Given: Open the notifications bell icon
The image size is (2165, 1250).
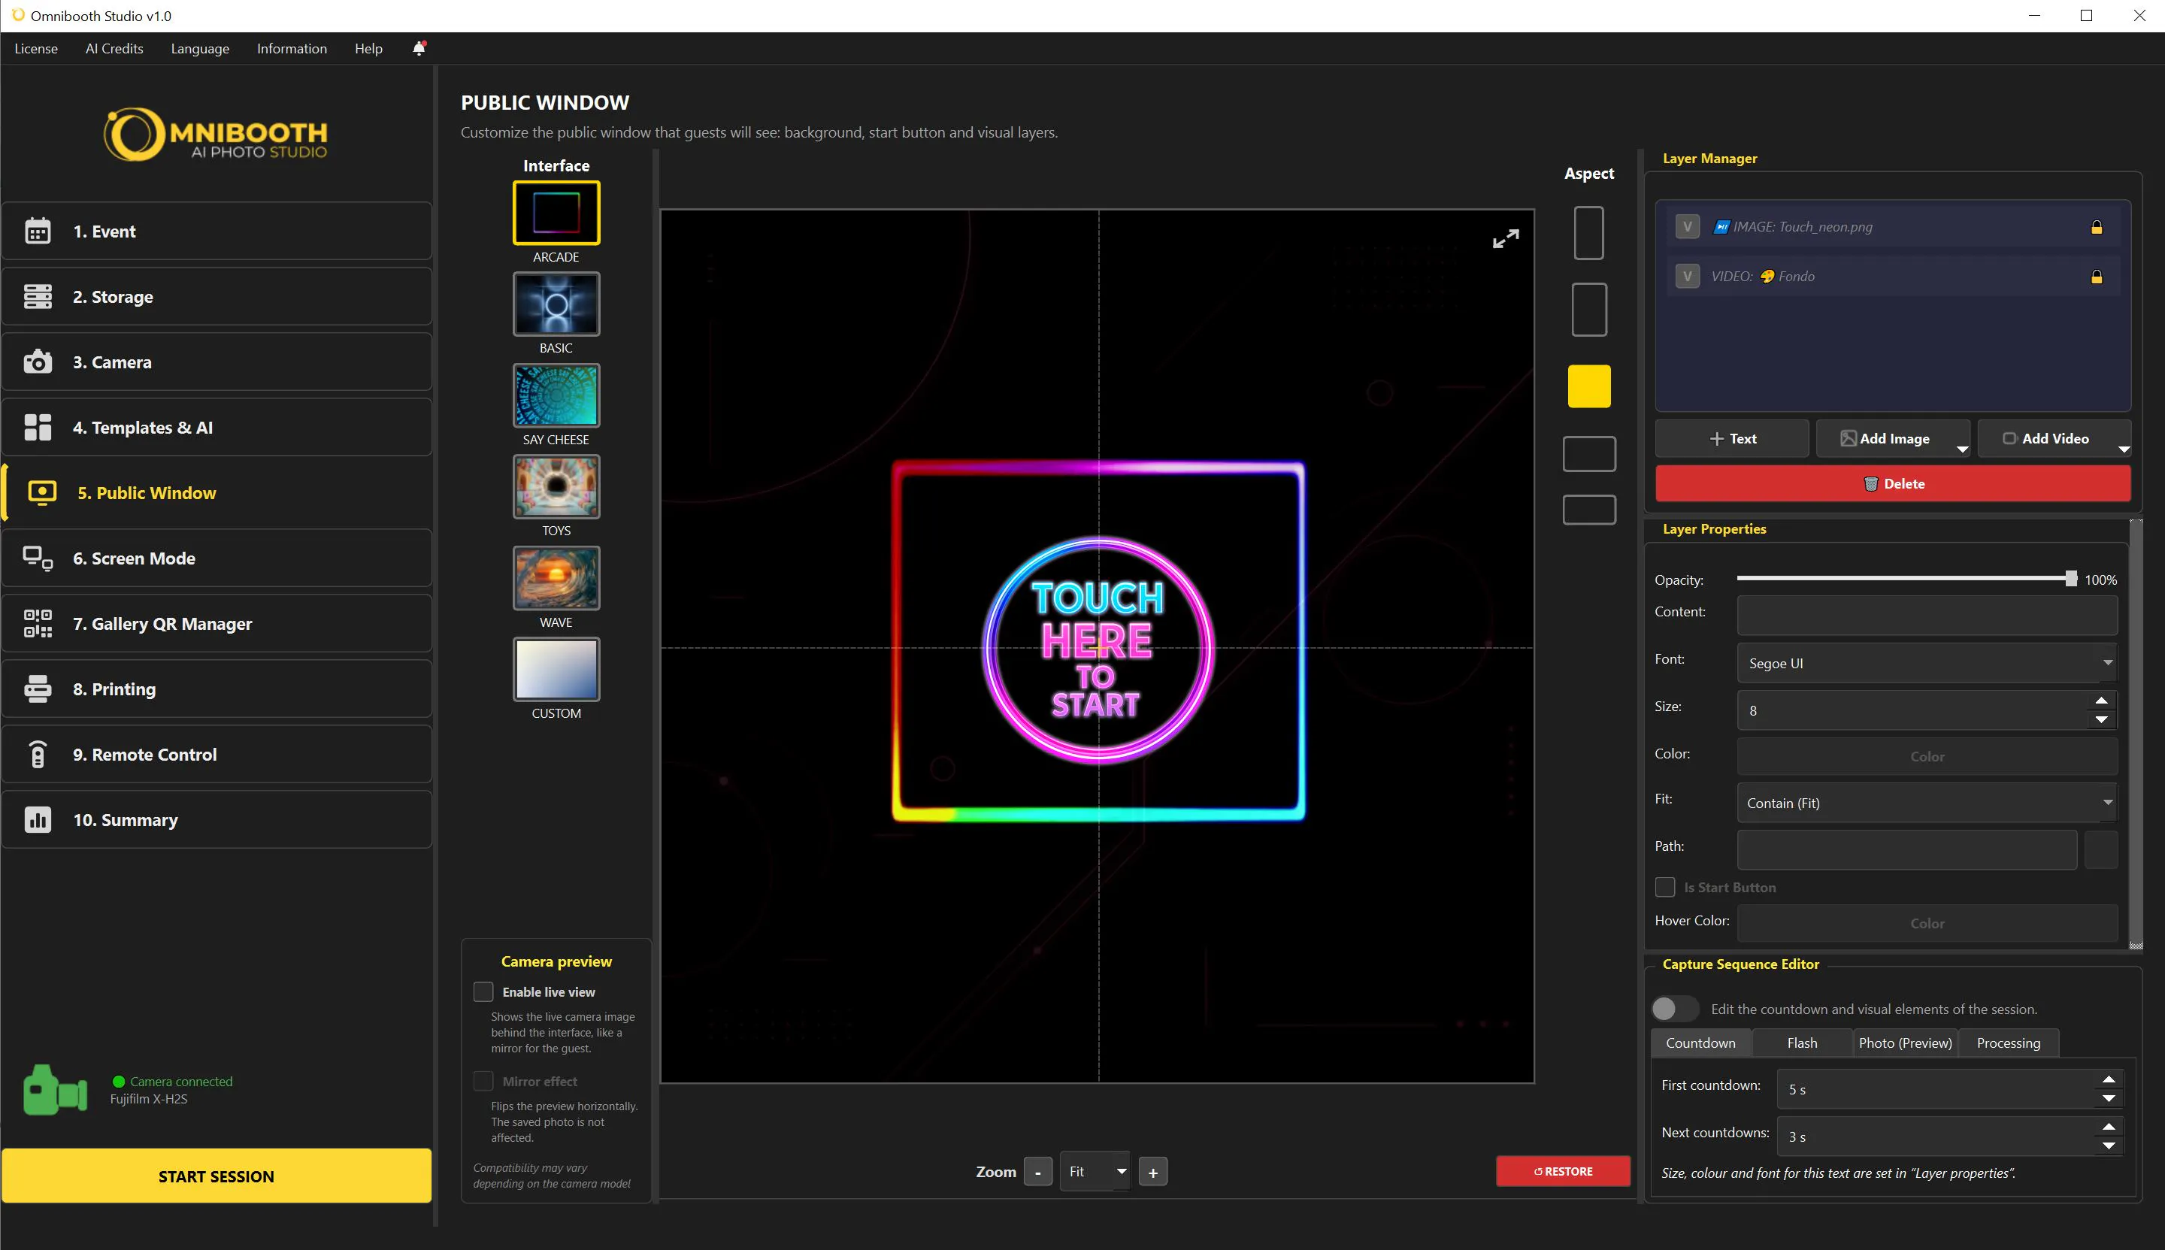Looking at the screenshot, I should 419,48.
